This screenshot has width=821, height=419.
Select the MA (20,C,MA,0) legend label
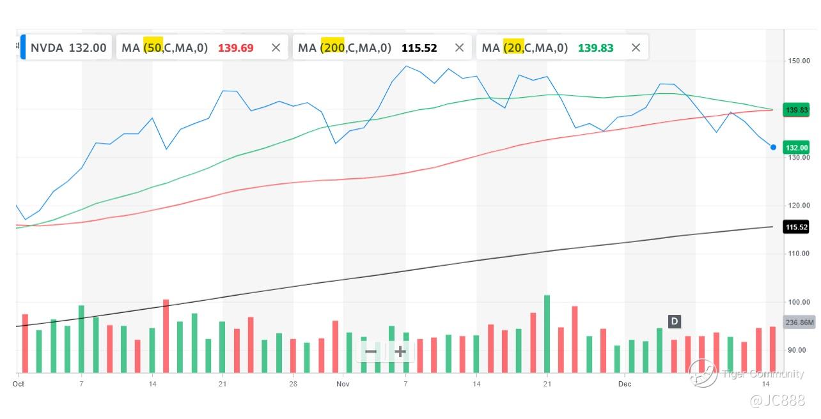coord(524,48)
